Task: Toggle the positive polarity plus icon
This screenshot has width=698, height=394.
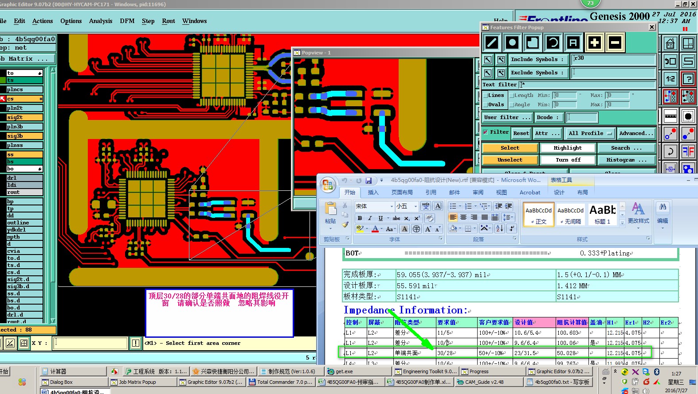Action: click(x=594, y=42)
